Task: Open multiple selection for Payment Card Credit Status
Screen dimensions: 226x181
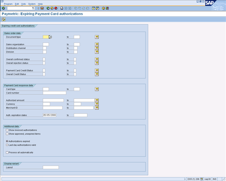Action: pyautogui.click(x=97, y=70)
